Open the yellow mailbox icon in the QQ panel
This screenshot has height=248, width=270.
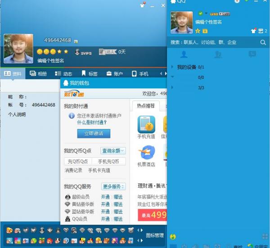(205, 31)
